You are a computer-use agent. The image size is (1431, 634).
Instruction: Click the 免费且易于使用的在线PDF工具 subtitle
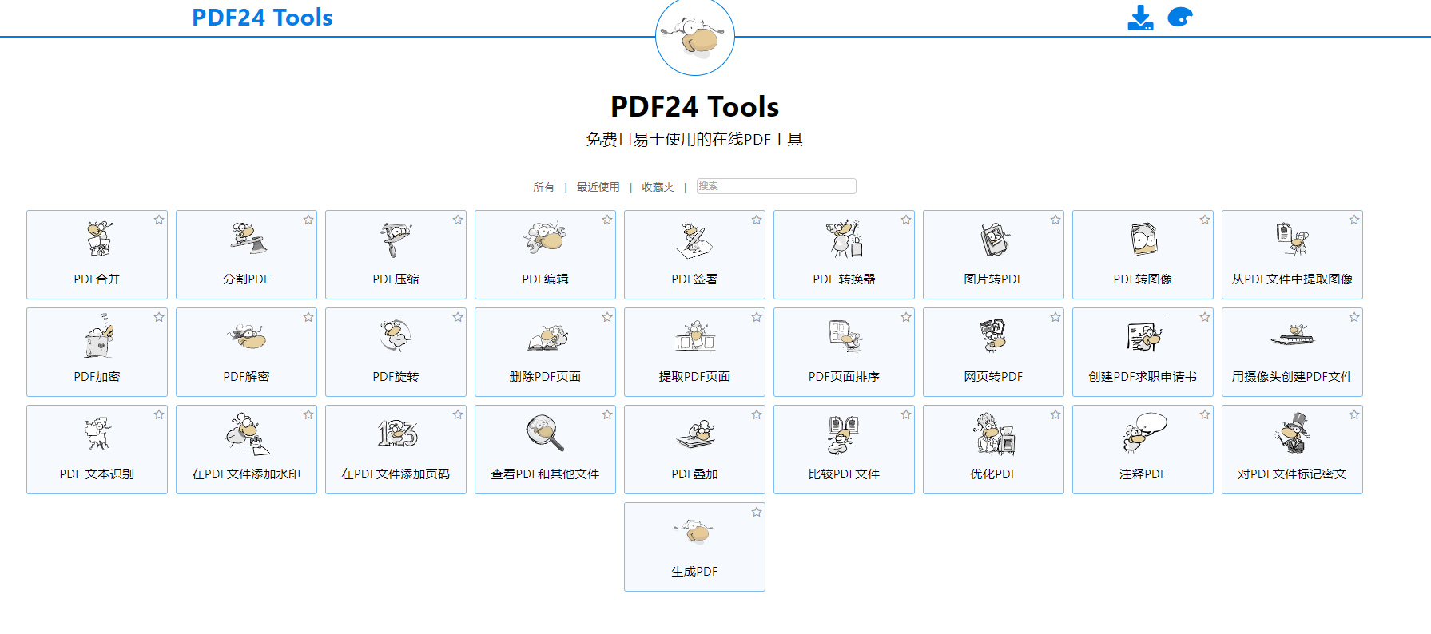click(x=694, y=140)
